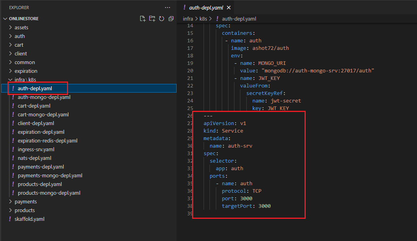Refresh the Explorer file tree
This screenshot has height=241, width=417.
coord(162,19)
